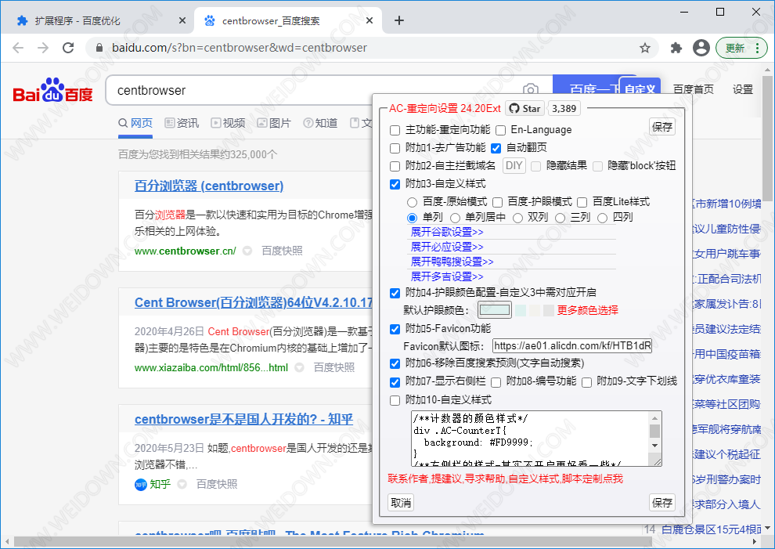
Task: Expand 展开必应设置>> section
Action: pyautogui.click(x=447, y=247)
